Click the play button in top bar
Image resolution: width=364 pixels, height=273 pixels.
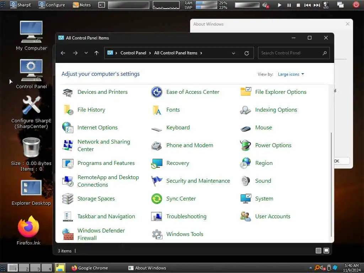(279, 5)
